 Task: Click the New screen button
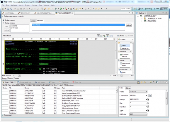tap(7, 26)
